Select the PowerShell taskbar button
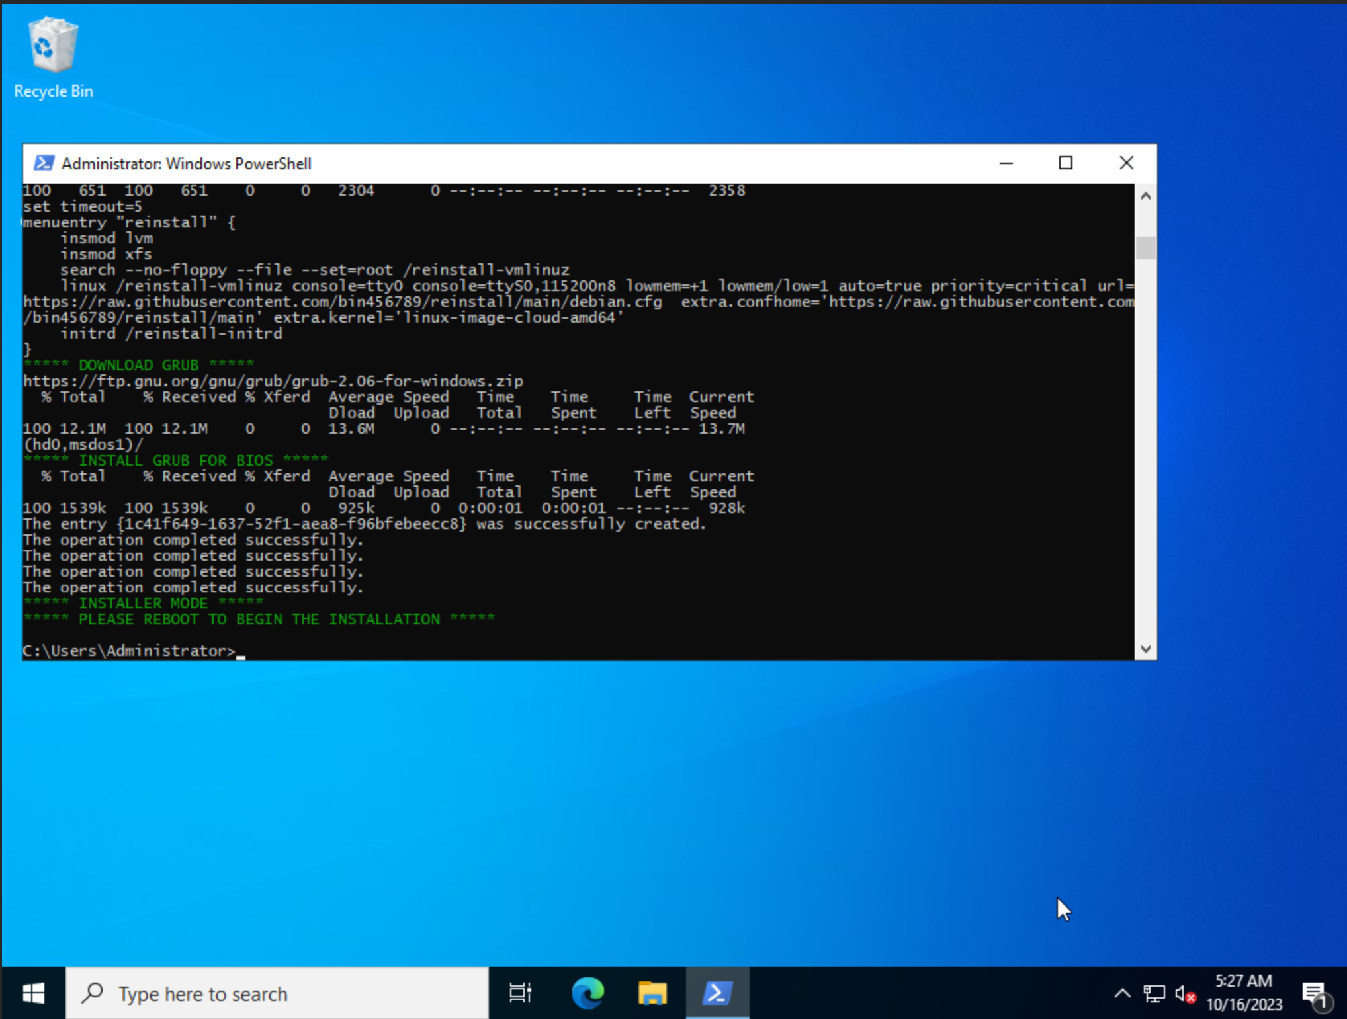Viewport: 1347px width, 1019px height. (x=717, y=993)
